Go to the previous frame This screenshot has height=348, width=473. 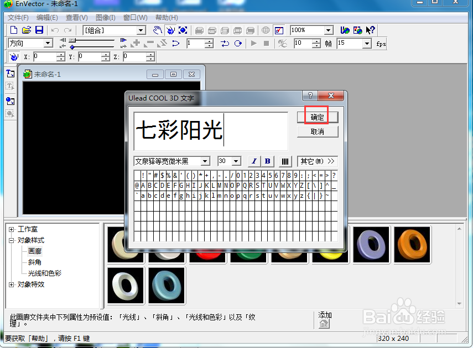coord(63,40)
